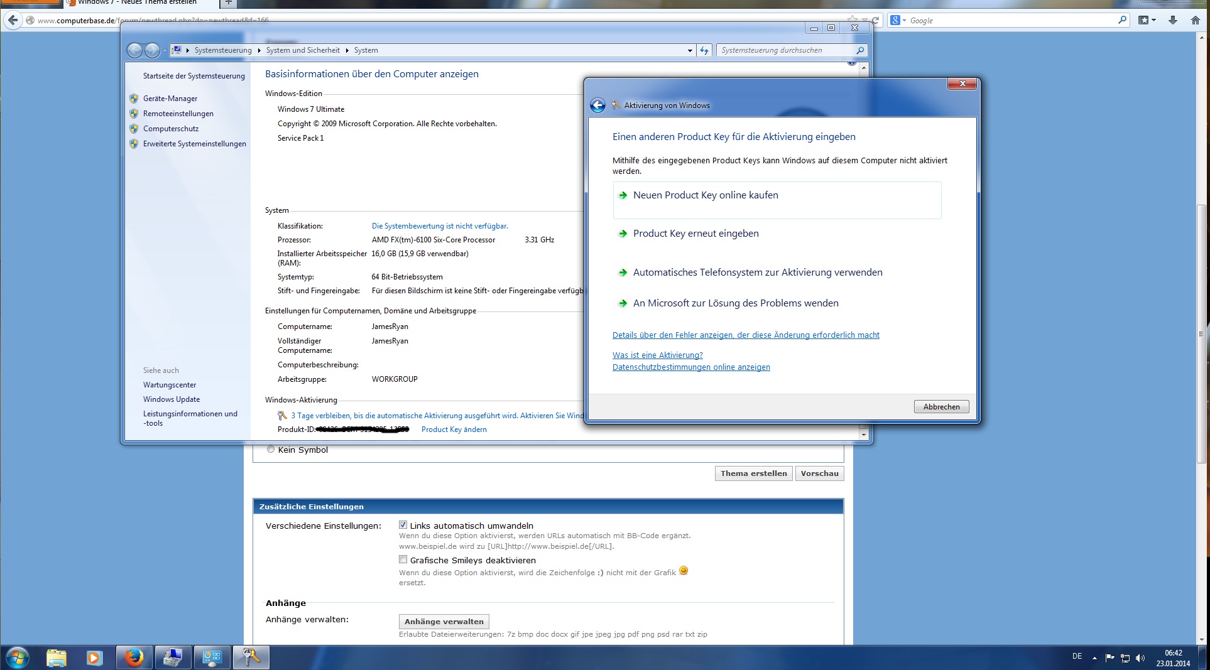Go back with the Firefox back arrow
The width and height of the screenshot is (1210, 670).
pos(13,20)
